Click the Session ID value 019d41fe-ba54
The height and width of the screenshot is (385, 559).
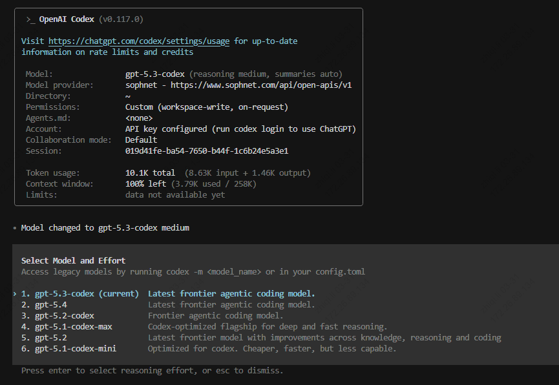(x=206, y=151)
